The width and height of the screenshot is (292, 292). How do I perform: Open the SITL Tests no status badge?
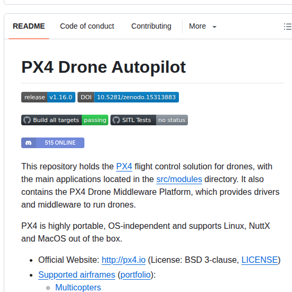149,120
